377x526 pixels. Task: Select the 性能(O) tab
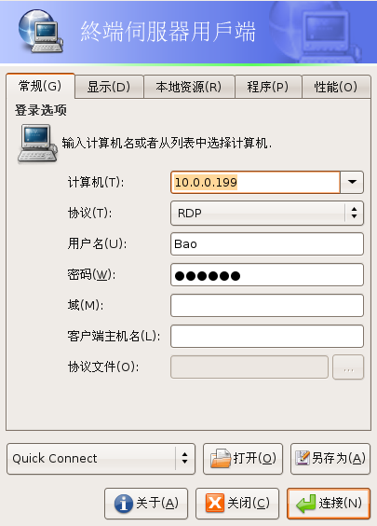point(336,87)
